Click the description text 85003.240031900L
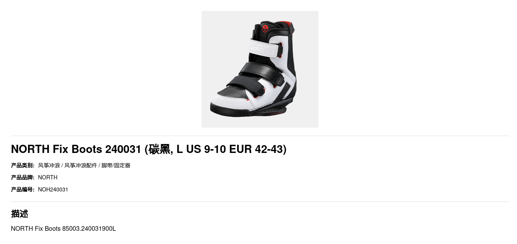Viewport: 517px width, 244px height. pos(89,228)
